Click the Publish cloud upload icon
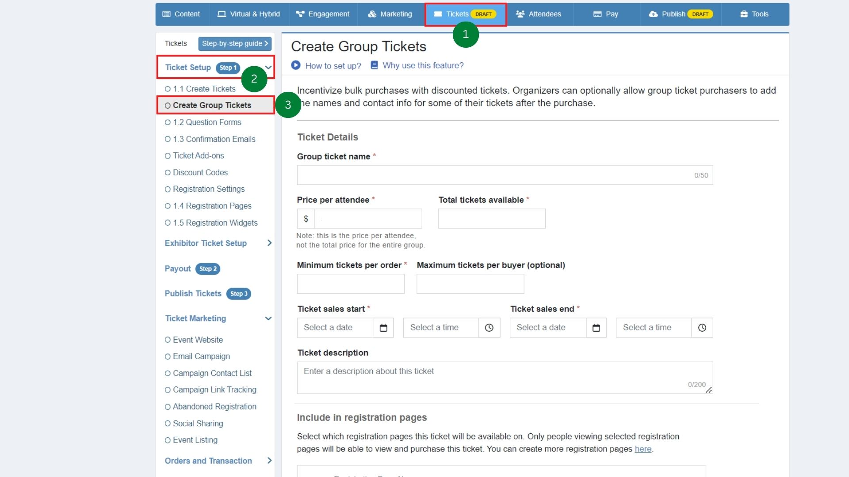 click(653, 14)
